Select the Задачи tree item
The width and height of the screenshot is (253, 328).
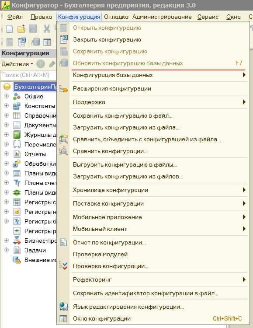(35, 250)
